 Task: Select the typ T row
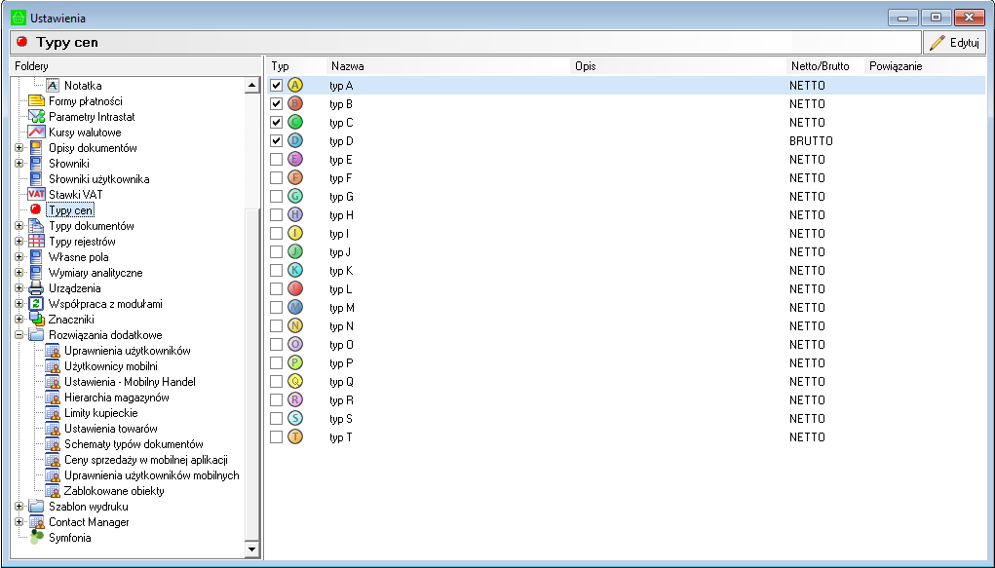pos(341,437)
